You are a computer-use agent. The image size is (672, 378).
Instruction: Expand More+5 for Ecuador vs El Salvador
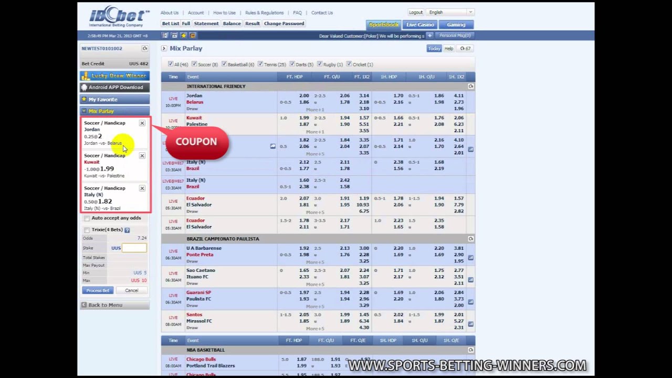315,212
